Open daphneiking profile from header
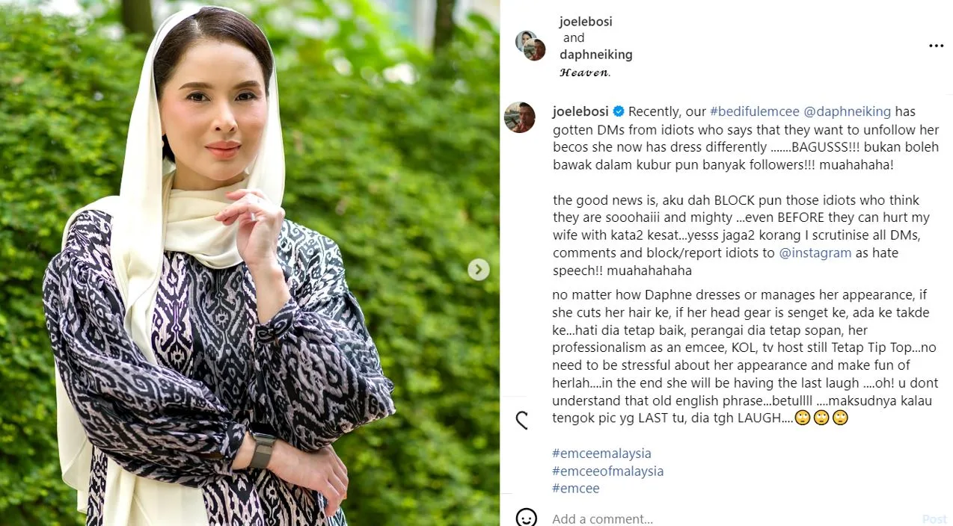The width and height of the screenshot is (953, 526). (596, 55)
